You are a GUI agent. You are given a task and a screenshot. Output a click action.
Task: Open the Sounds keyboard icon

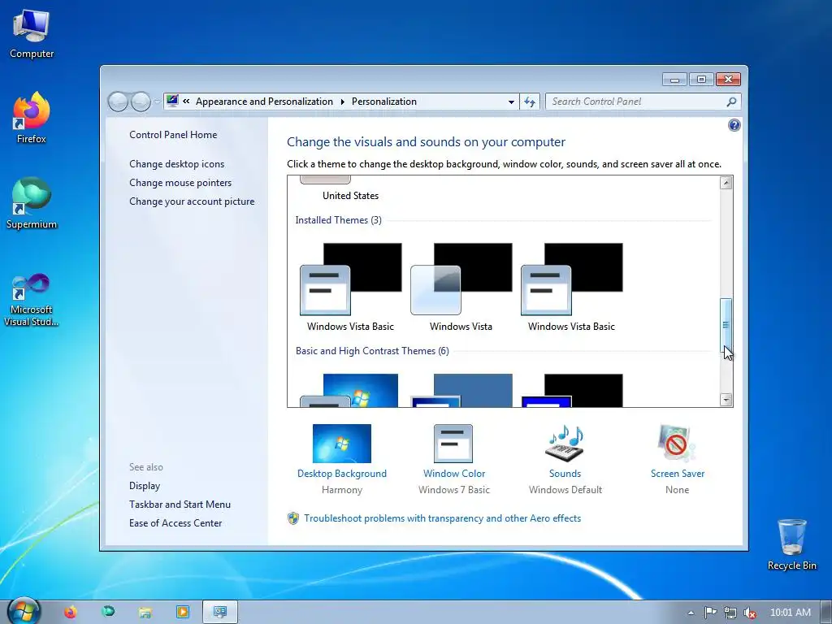(565, 444)
